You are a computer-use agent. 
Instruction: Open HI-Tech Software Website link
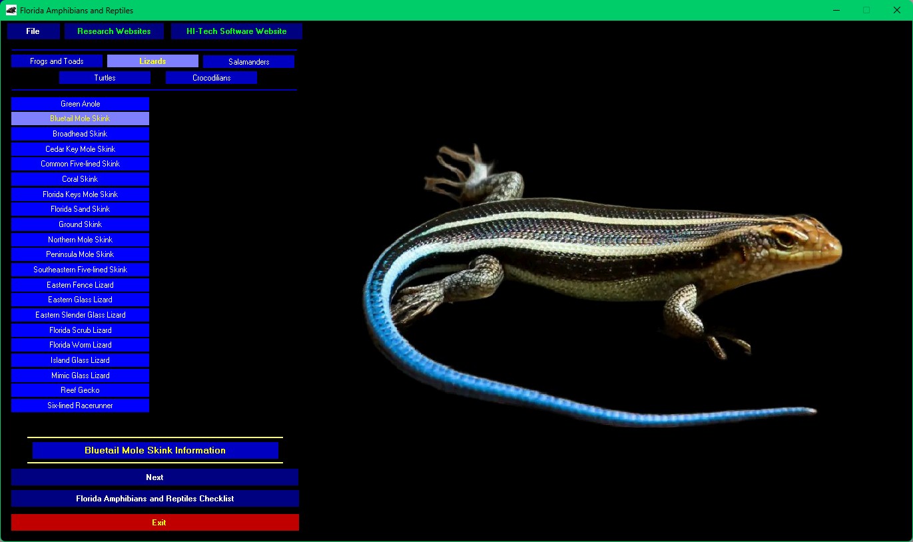point(236,31)
